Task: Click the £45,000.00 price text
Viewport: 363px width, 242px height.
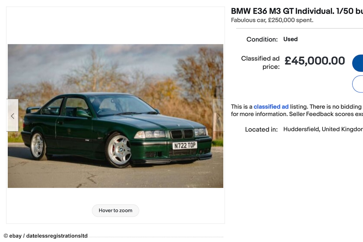Action: (314, 61)
